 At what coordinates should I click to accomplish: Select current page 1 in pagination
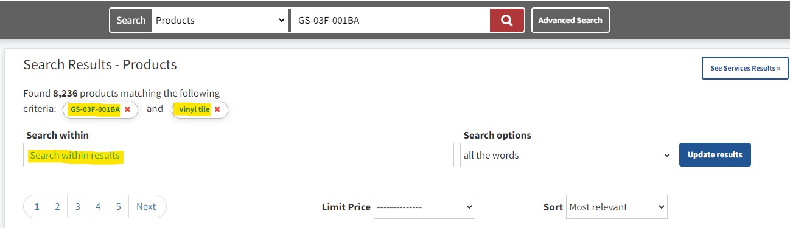[37, 207]
